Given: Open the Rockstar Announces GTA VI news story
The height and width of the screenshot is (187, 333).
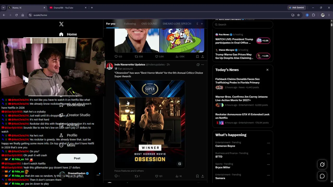Looking at the screenshot, I should pyautogui.click(x=242, y=116).
